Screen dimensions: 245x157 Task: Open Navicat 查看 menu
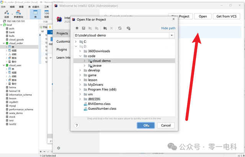21,7
